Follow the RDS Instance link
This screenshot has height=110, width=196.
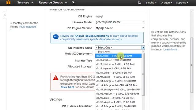(28, 27)
